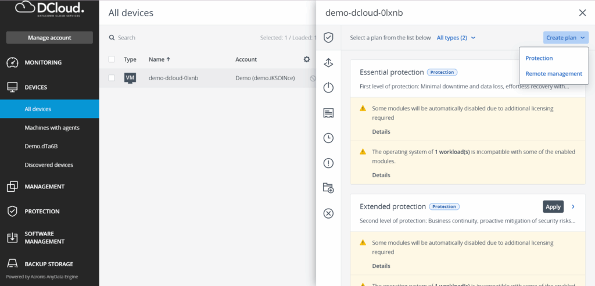Screen dimensions: 595x286
Task: Open the recovery icon below the shield
Action: click(328, 63)
